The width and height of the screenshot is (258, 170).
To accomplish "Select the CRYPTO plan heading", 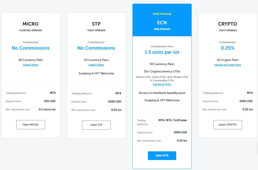I will [228, 24].
